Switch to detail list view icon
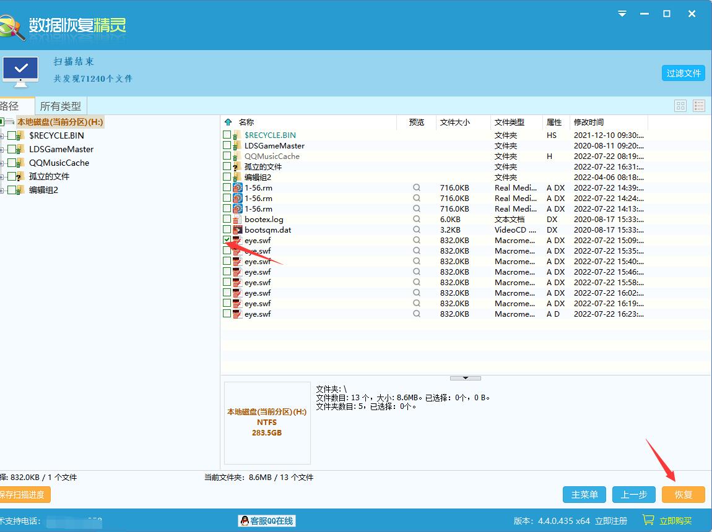Viewport: 712px width, 532px height. coord(699,106)
